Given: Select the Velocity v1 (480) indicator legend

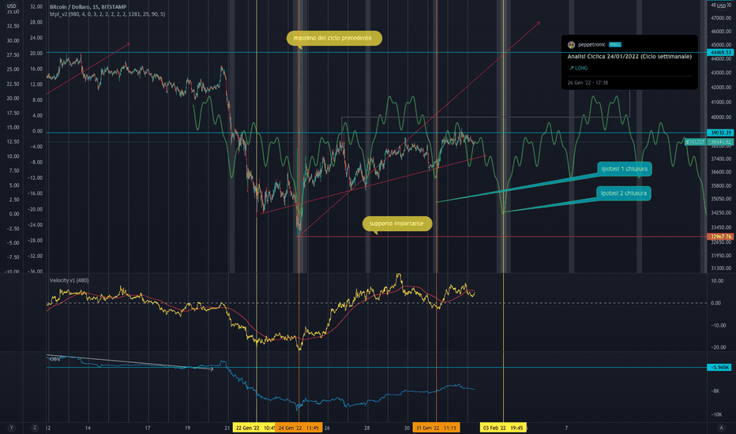Looking at the screenshot, I should click(69, 281).
